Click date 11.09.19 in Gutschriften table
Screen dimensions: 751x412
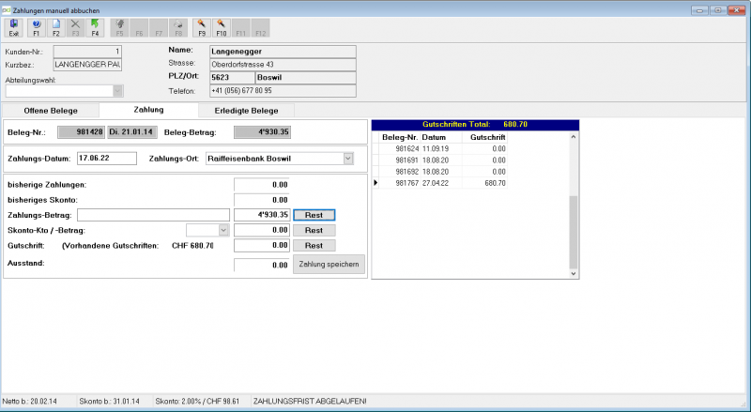[441, 148]
